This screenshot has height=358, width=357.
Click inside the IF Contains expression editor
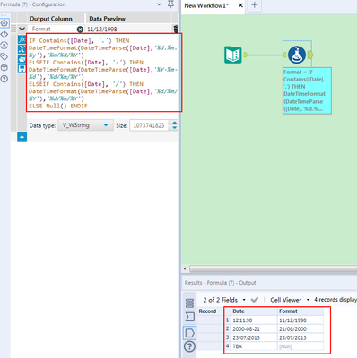104,72
